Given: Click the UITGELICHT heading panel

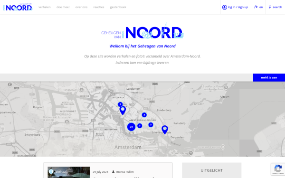Looking at the screenshot, I should pos(211,170).
